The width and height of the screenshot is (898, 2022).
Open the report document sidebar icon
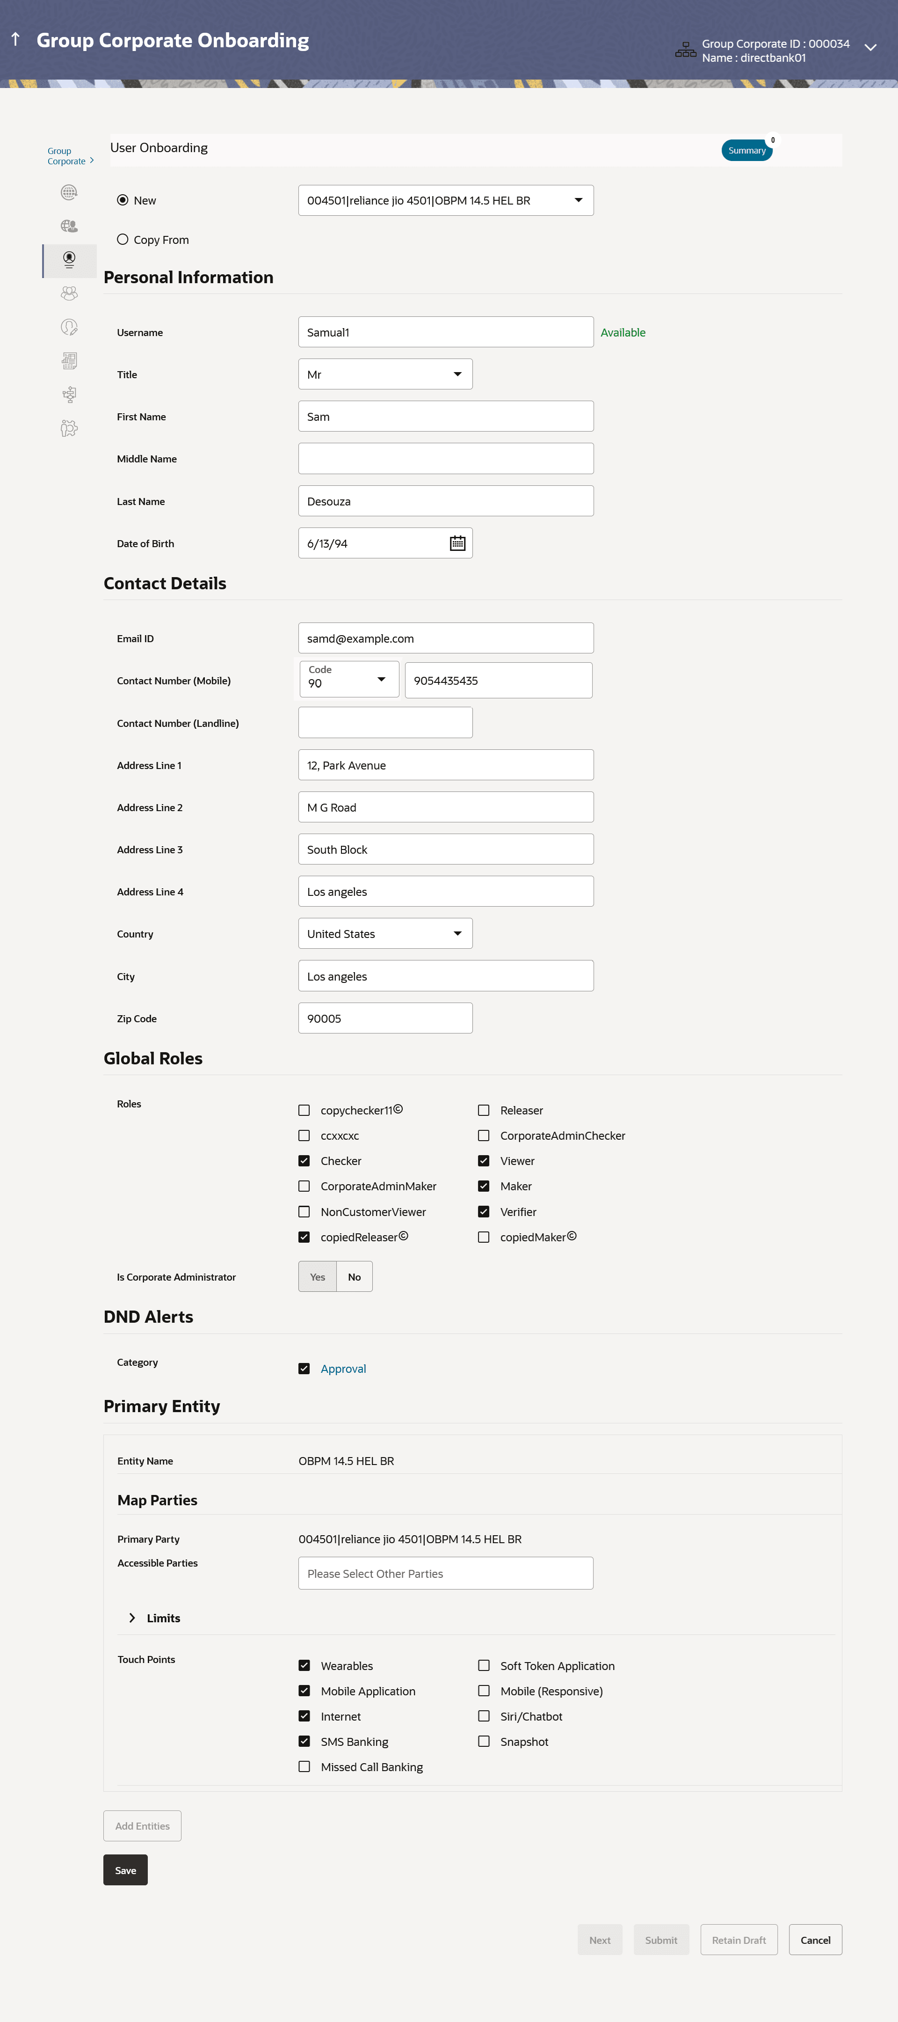click(69, 361)
